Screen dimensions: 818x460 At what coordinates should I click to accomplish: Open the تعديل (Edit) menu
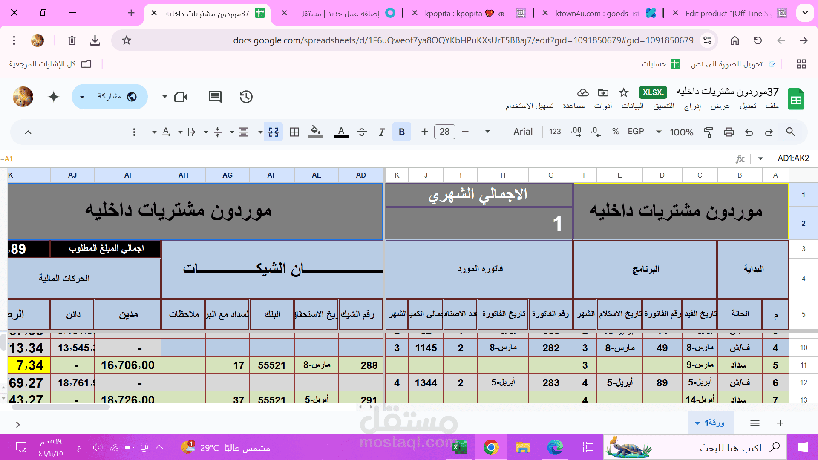[748, 106]
